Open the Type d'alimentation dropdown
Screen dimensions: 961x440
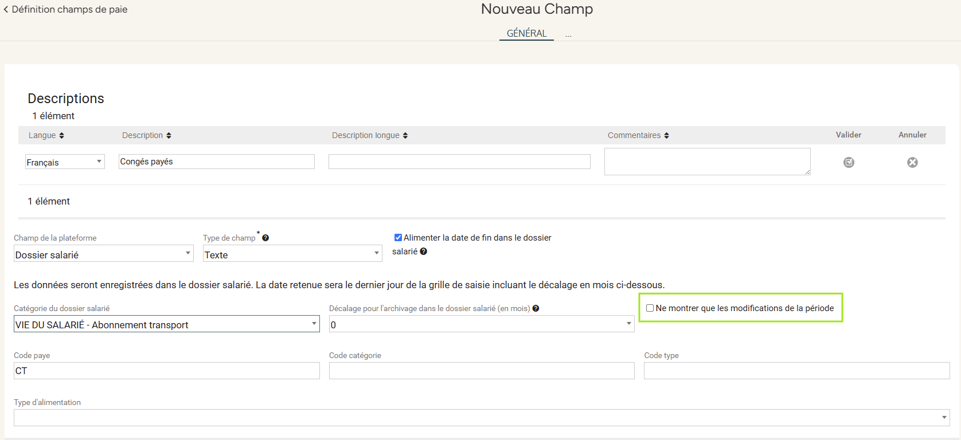pyautogui.click(x=482, y=418)
